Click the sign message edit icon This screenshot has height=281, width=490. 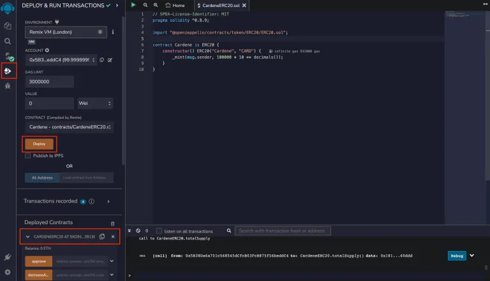(x=110, y=60)
